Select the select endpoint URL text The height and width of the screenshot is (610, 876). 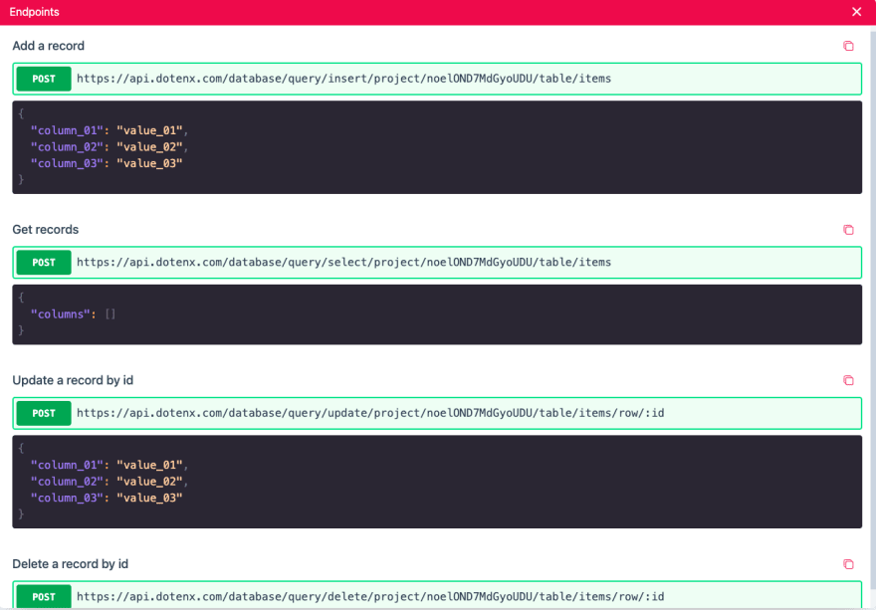click(x=343, y=263)
